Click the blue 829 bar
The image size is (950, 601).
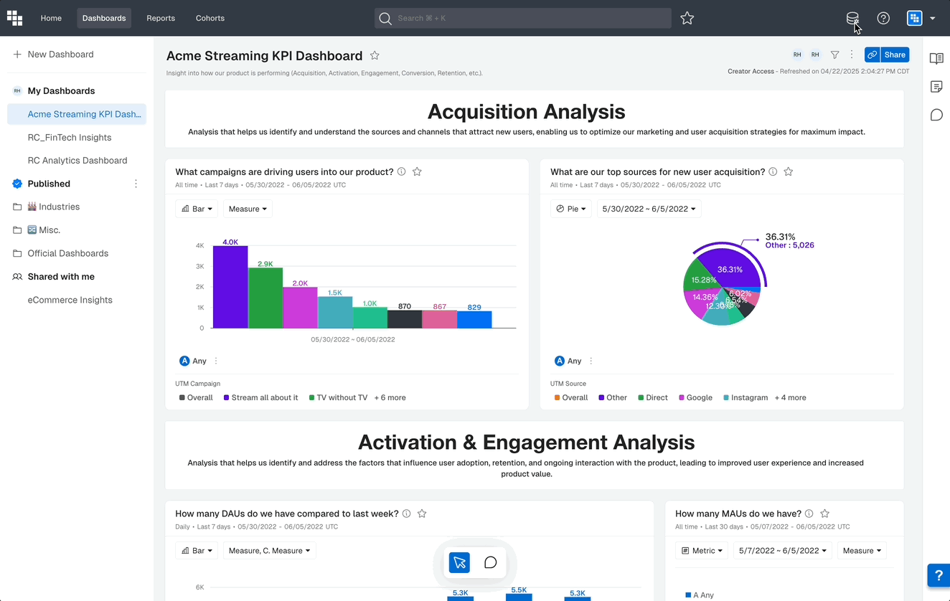[474, 320]
